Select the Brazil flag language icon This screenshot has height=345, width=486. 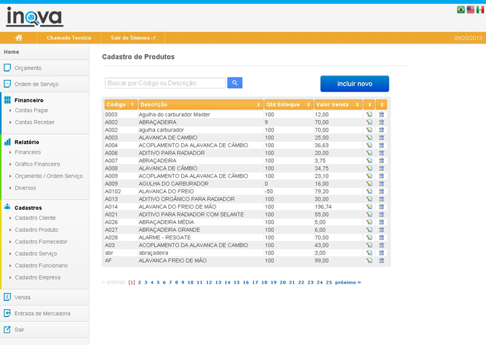pyautogui.click(x=460, y=10)
